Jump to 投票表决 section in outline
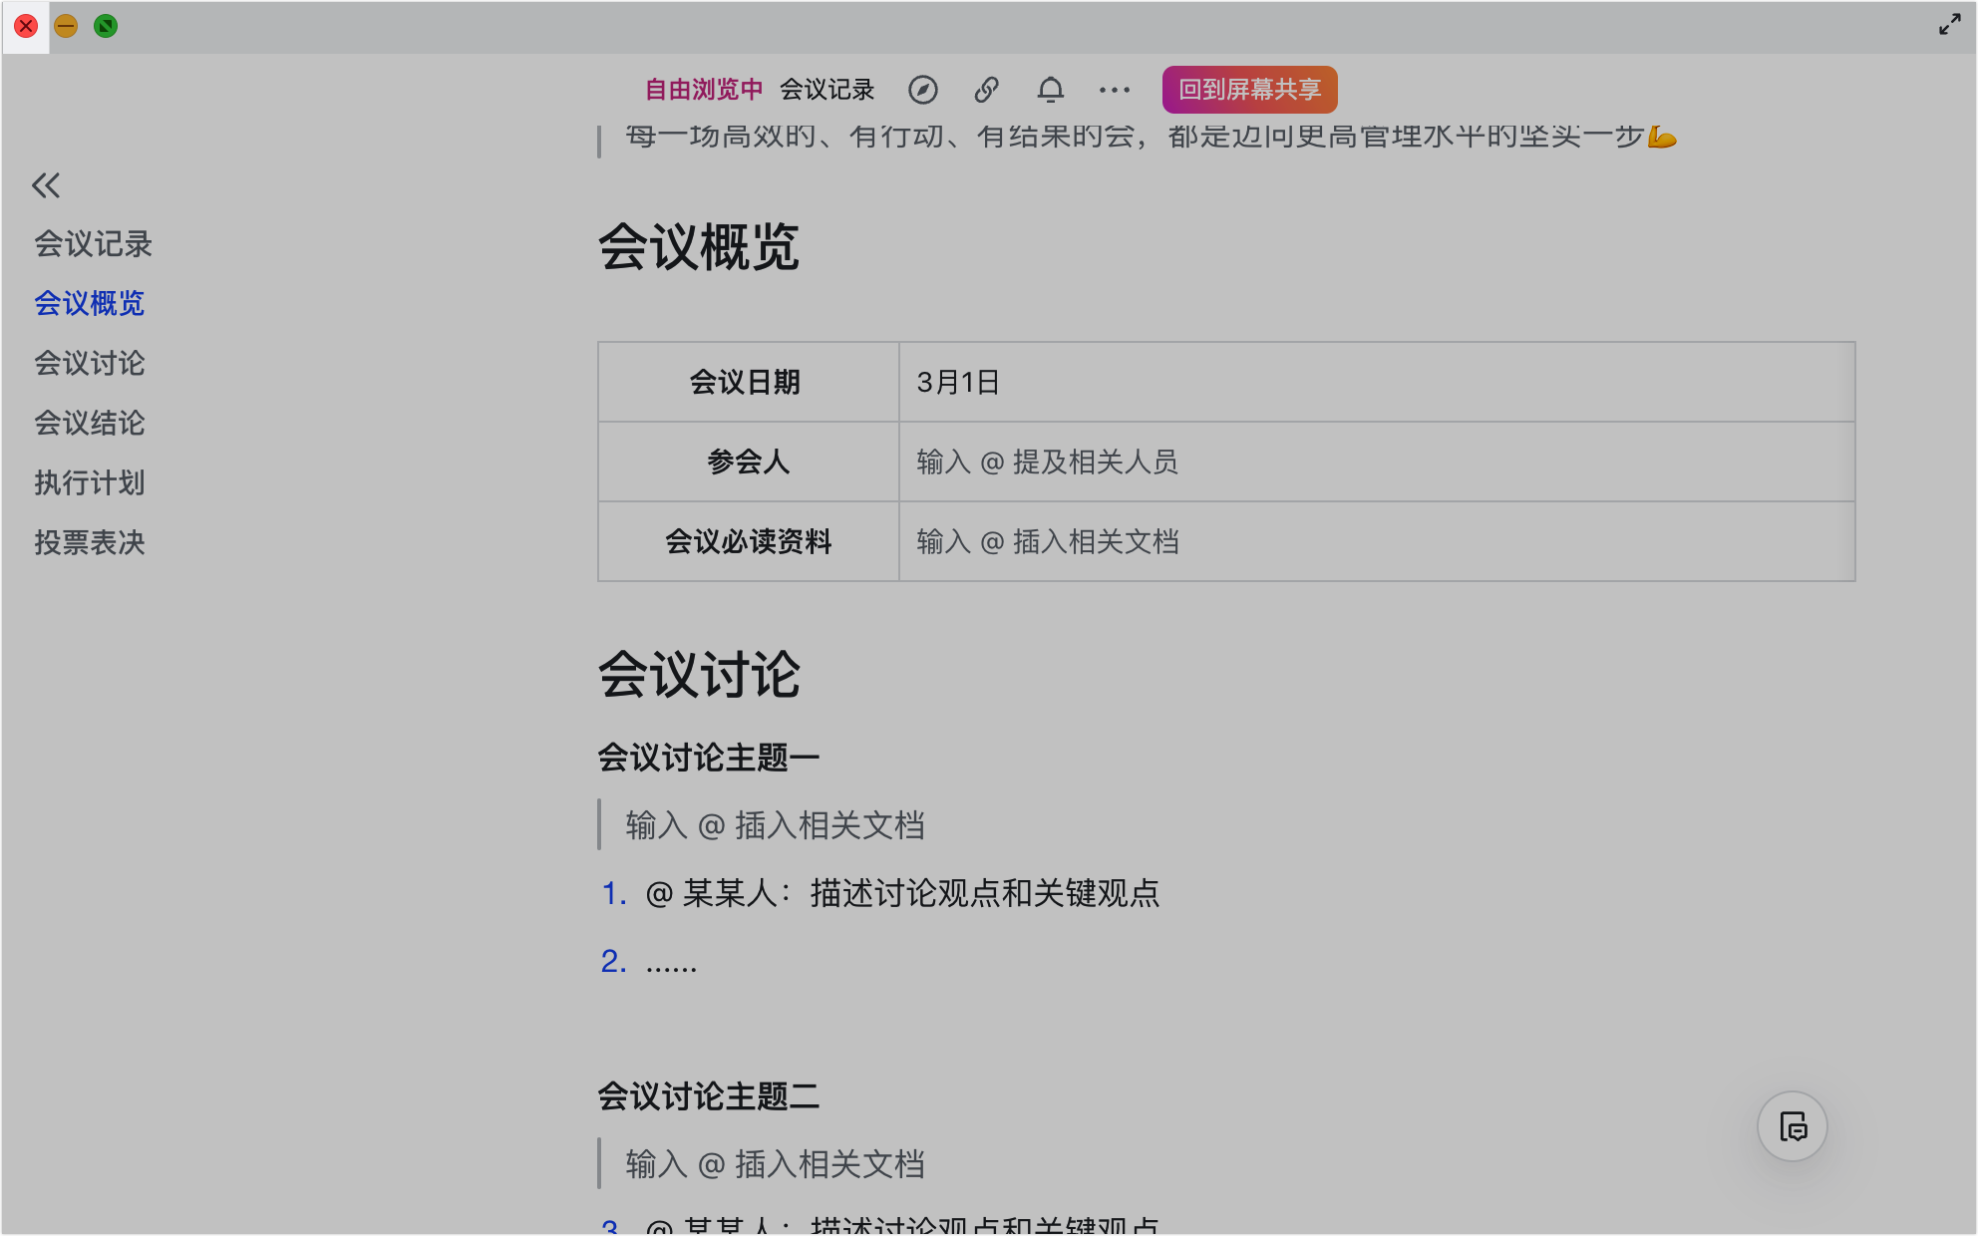The image size is (1978, 1236). click(x=90, y=543)
